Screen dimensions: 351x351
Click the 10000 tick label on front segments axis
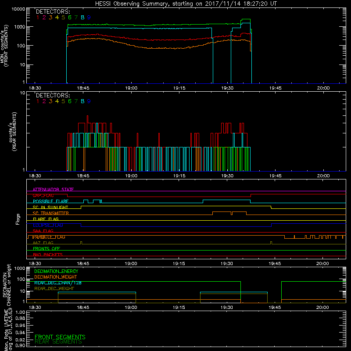click(18, 9)
